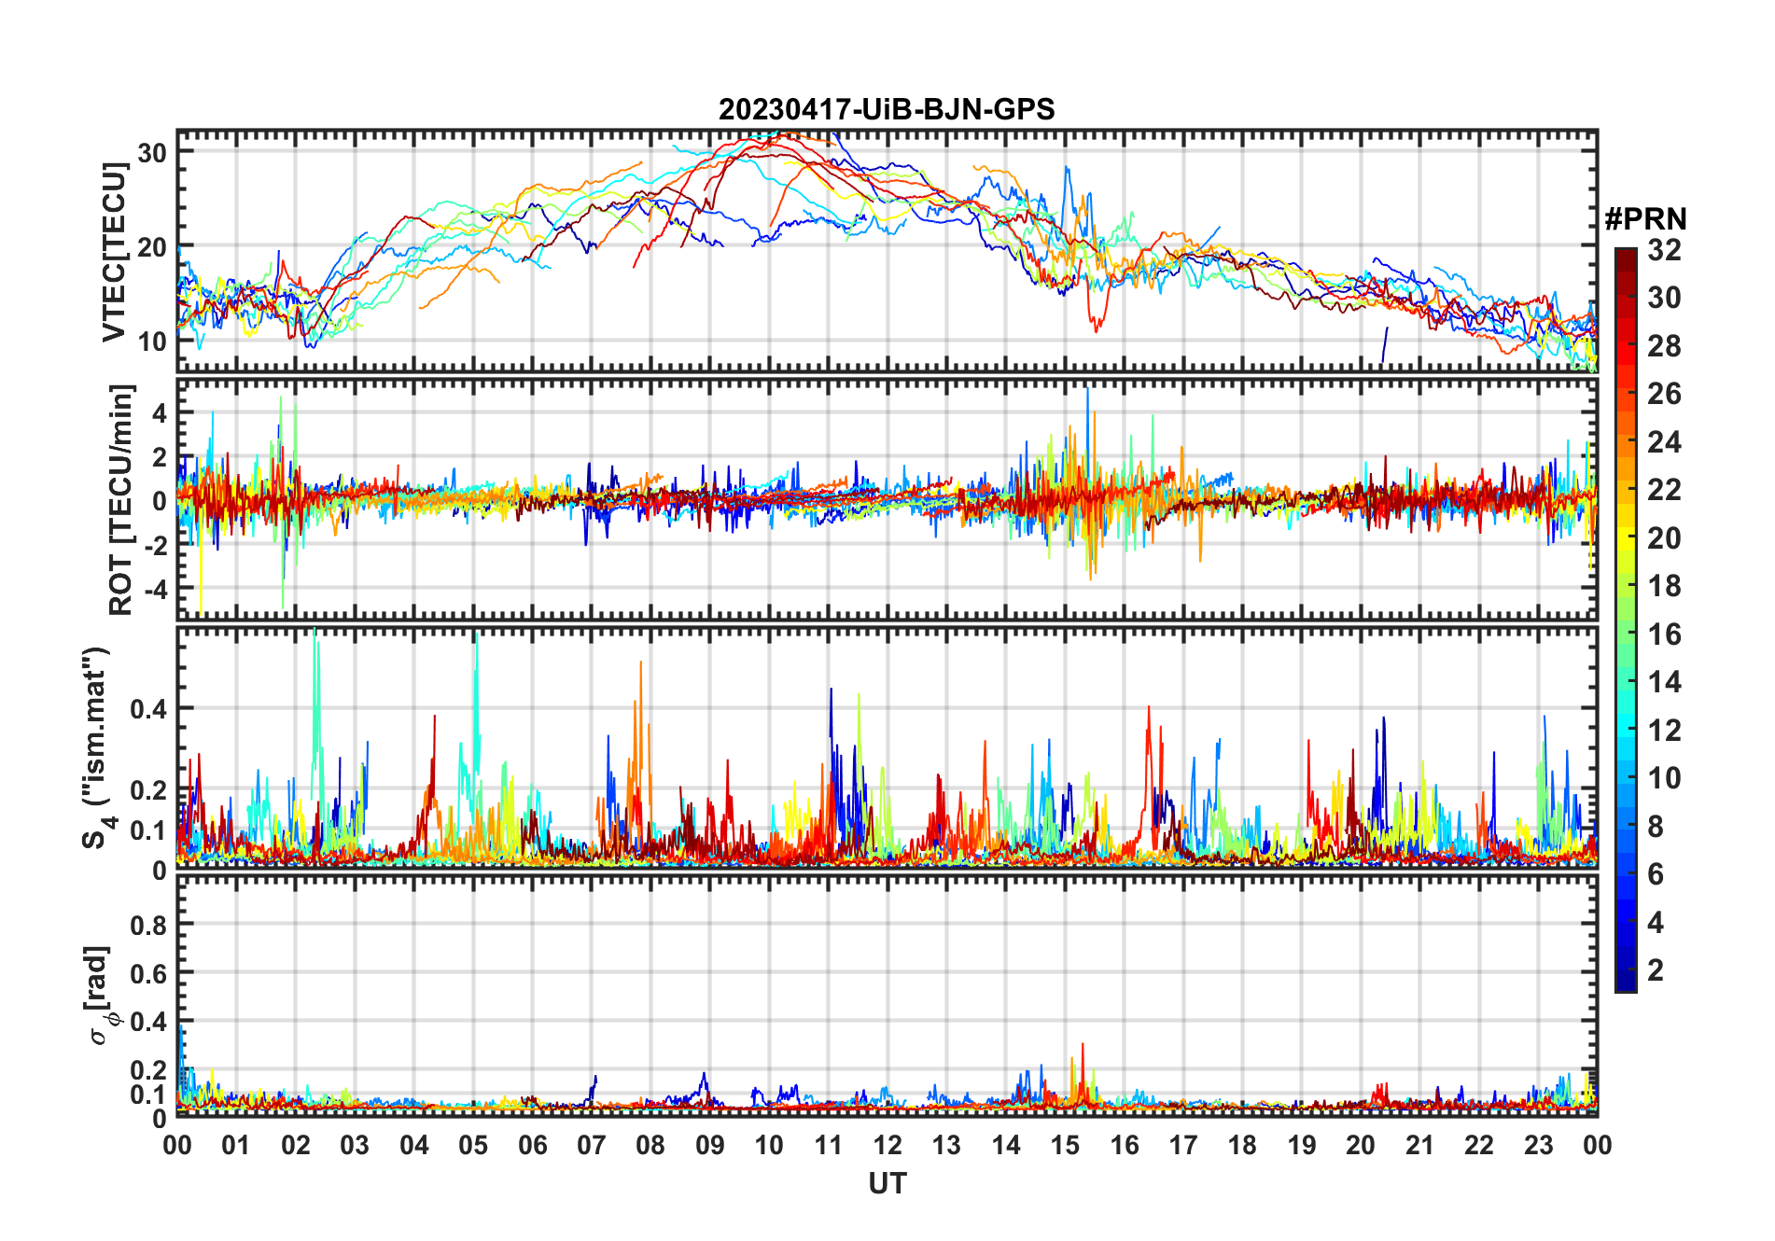Select the ROT [TECU/min] y-axis label
This screenshot has height=1241, width=1775.
(x=120, y=499)
